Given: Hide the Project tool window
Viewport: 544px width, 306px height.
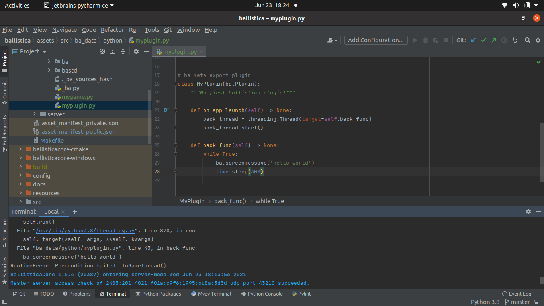Looking at the screenshot, I should click(x=146, y=51).
